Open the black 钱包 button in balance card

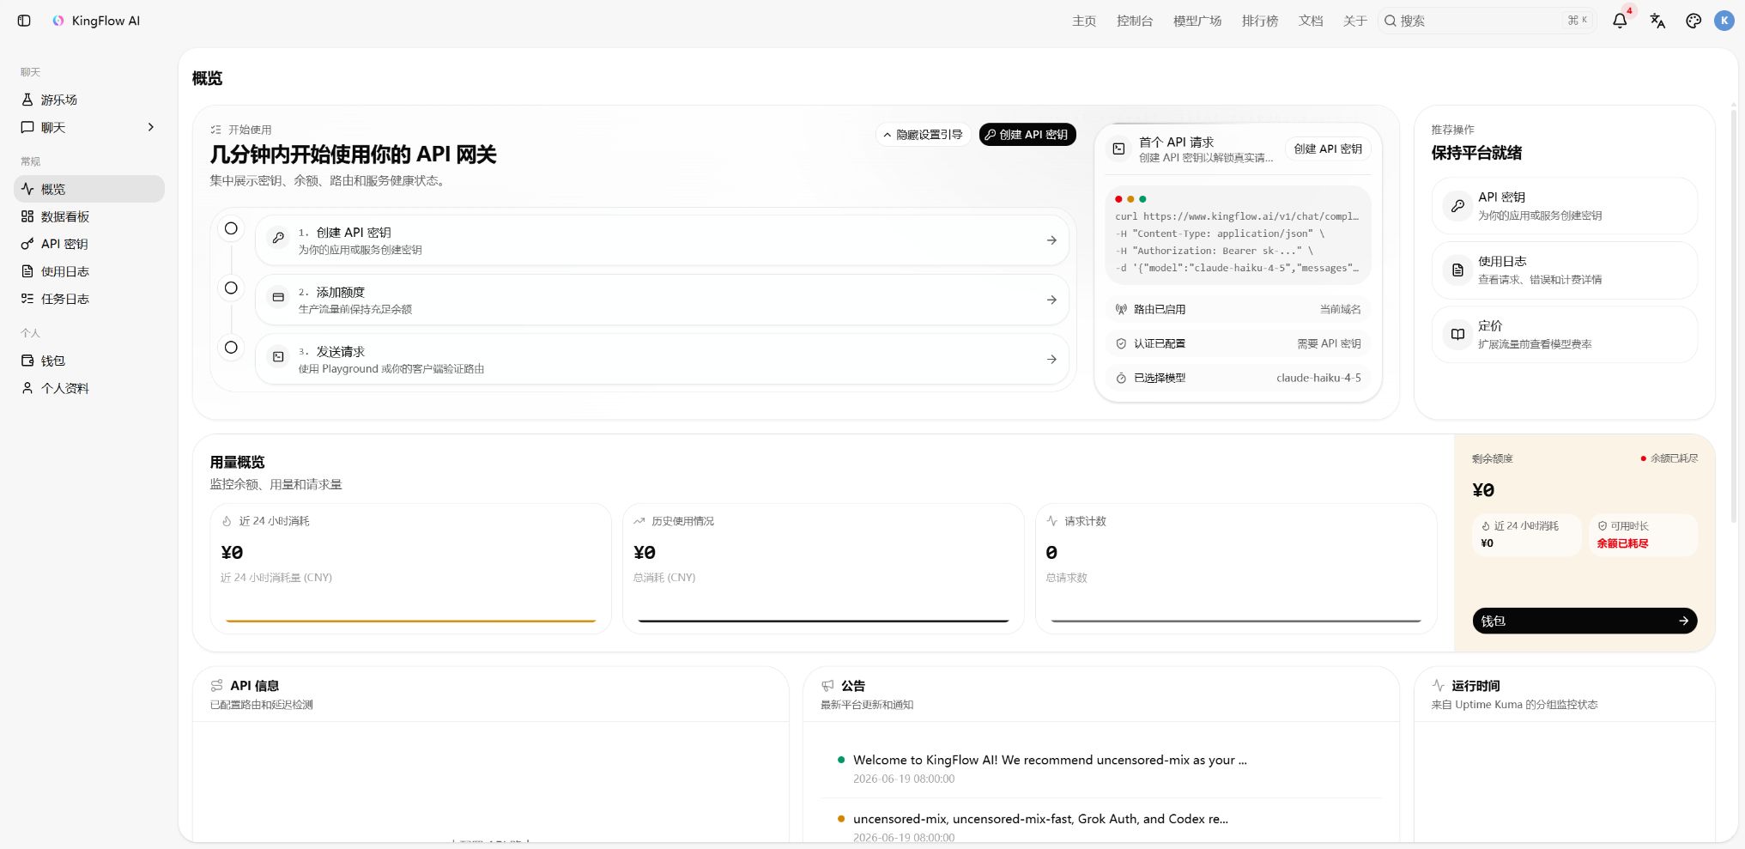coord(1584,621)
